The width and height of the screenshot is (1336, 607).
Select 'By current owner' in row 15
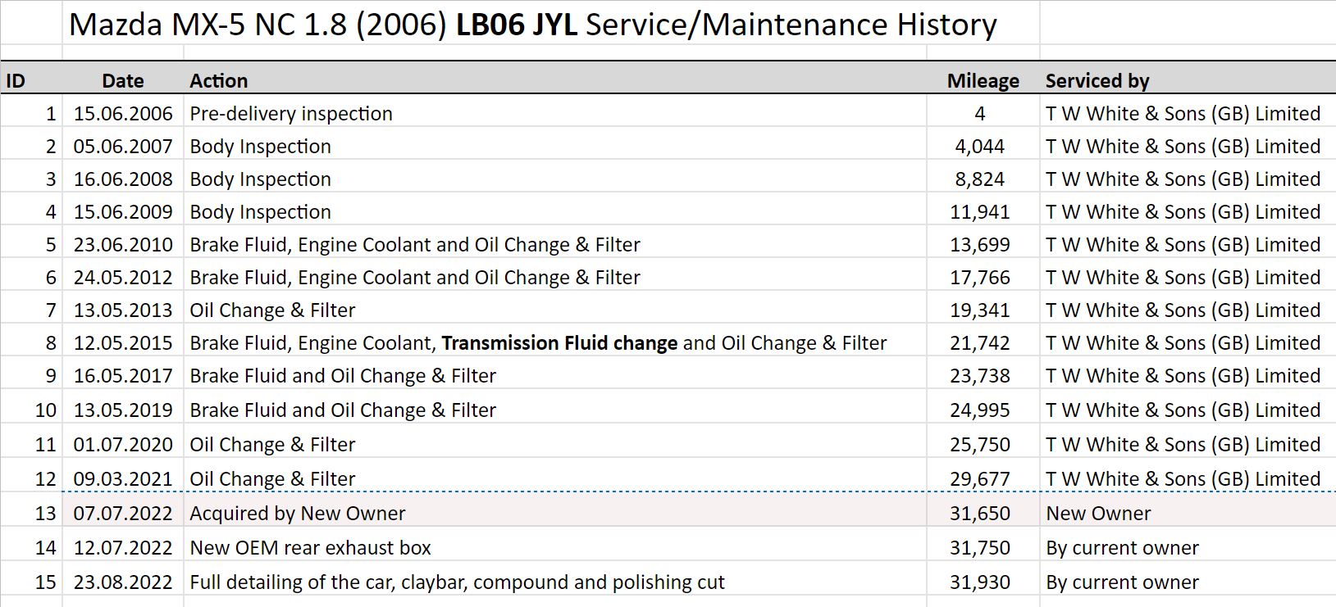1188,582
